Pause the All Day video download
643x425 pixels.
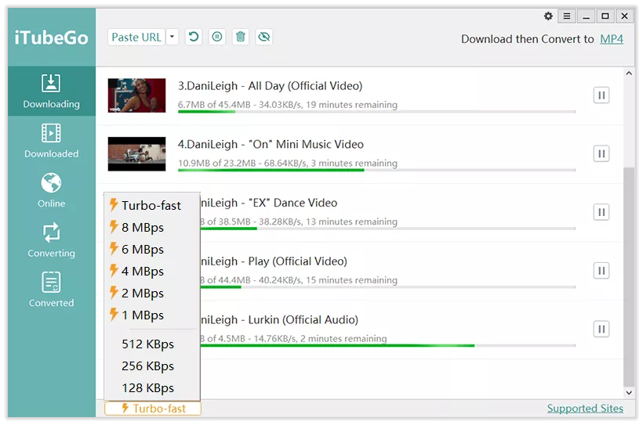[x=601, y=95]
